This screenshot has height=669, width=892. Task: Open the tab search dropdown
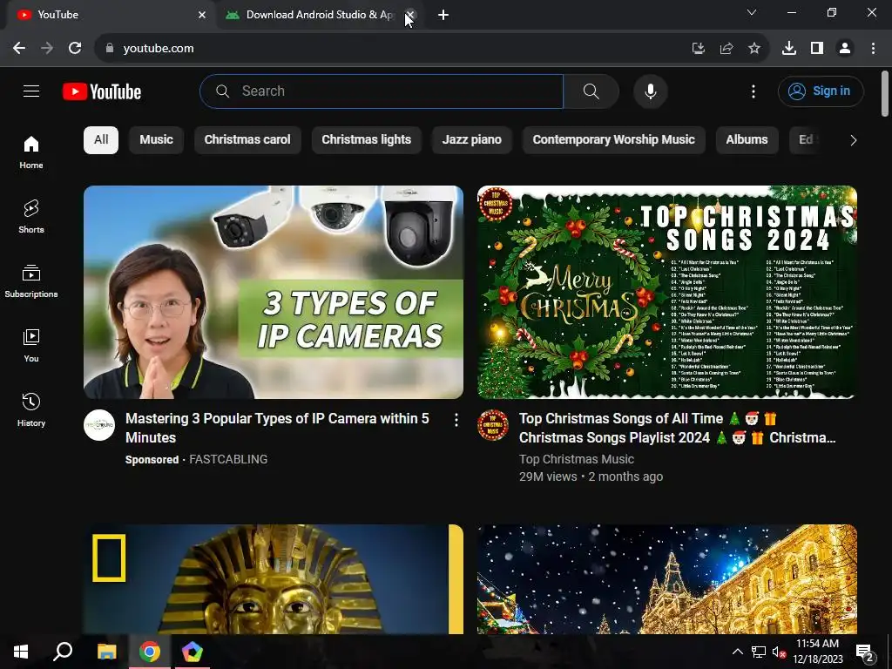752,12
